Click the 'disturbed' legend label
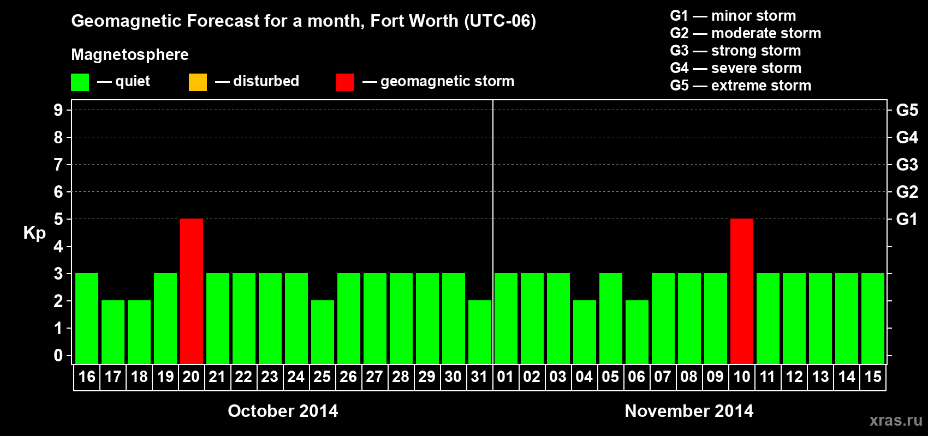The width and height of the screenshot is (928, 436). click(266, 81)
